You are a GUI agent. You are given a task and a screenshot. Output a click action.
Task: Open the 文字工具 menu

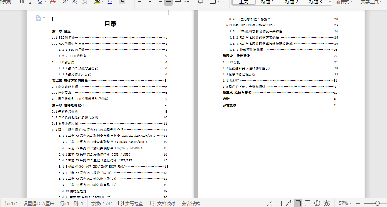pos(371,2)
